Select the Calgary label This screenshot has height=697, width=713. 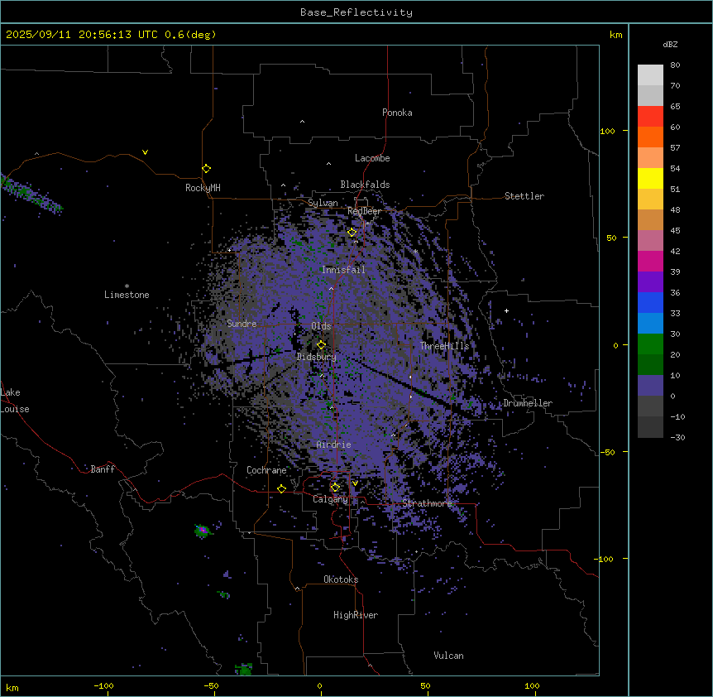point(330,499)
